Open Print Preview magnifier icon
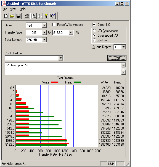 (33, 16)
